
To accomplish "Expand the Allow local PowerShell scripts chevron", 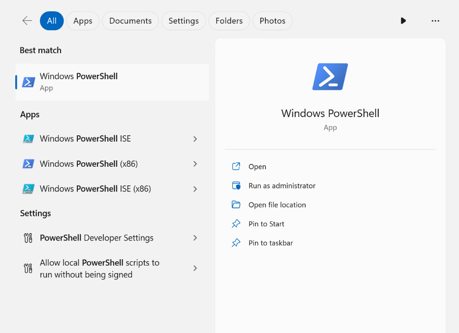I will tap(195, 268).
